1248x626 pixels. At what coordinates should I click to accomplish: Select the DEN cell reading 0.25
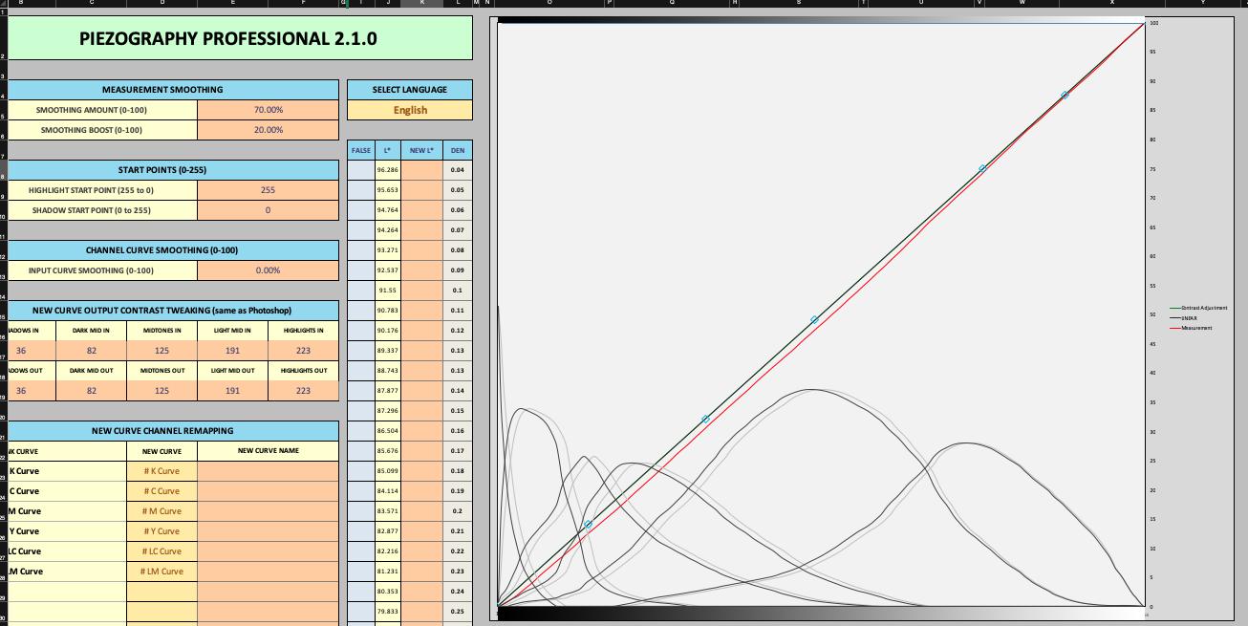(x=458, y=612)
